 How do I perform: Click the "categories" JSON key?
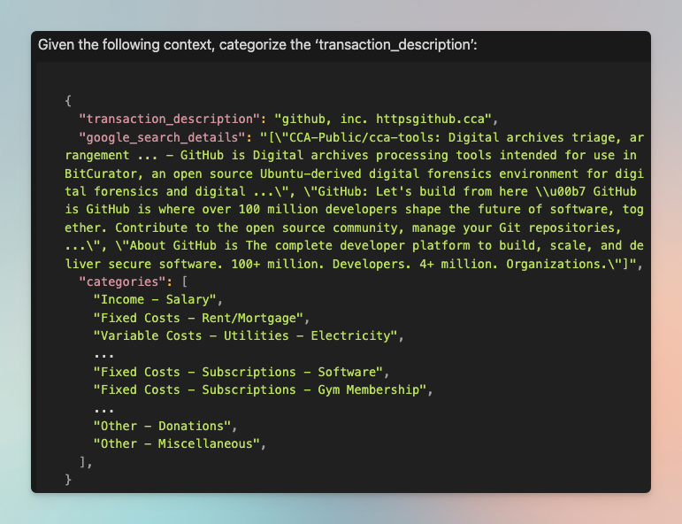(122, 281)
